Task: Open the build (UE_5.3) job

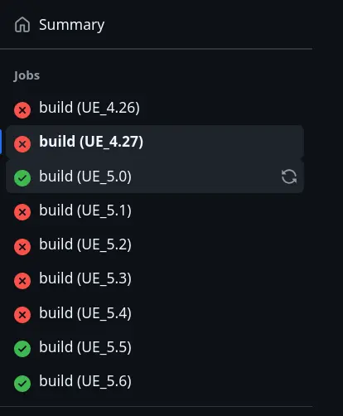Action: [x=85, y=278]
